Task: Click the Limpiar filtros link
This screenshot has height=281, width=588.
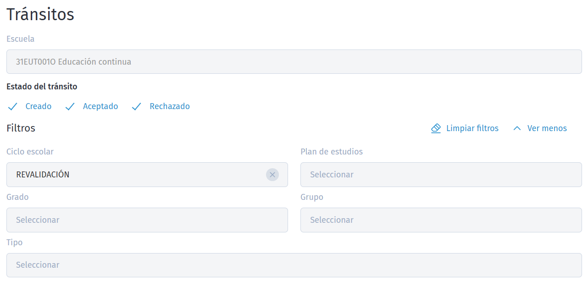Action: (x=472, y=128)
